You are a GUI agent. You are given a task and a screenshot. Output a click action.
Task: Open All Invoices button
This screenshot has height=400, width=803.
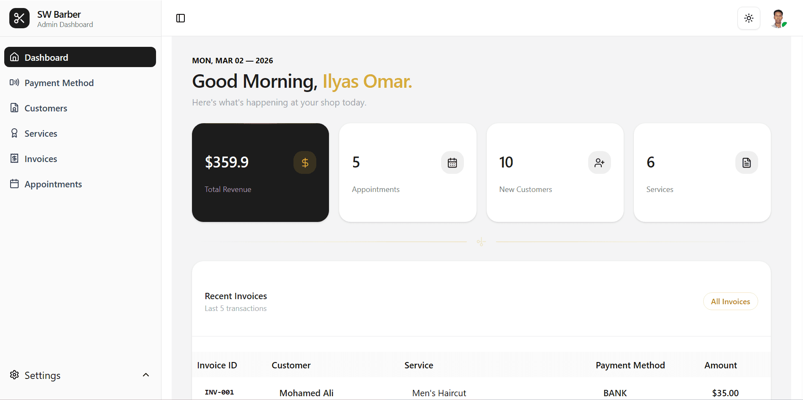731,301
